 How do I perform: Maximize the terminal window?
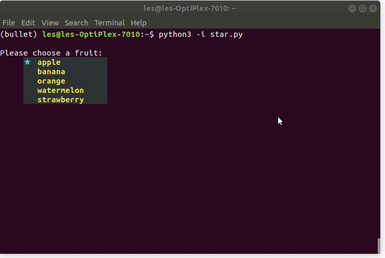[x=363, y=8]
